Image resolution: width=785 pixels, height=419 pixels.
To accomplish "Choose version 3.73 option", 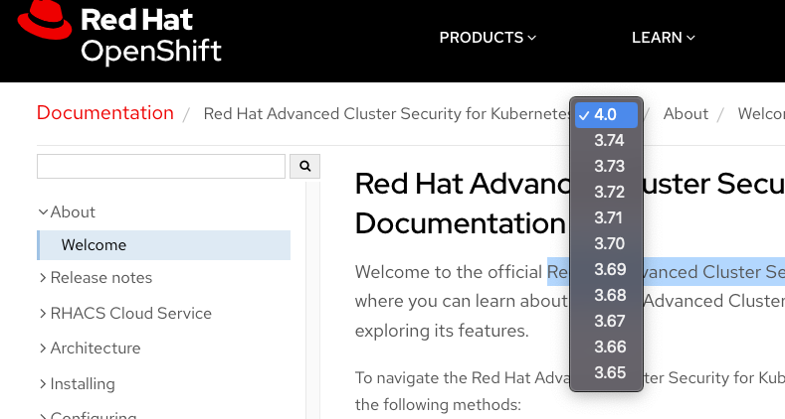I will 609,166.
